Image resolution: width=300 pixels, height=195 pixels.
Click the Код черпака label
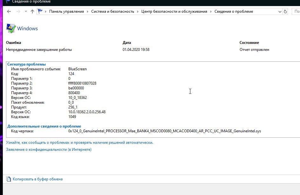pos(22,131)
